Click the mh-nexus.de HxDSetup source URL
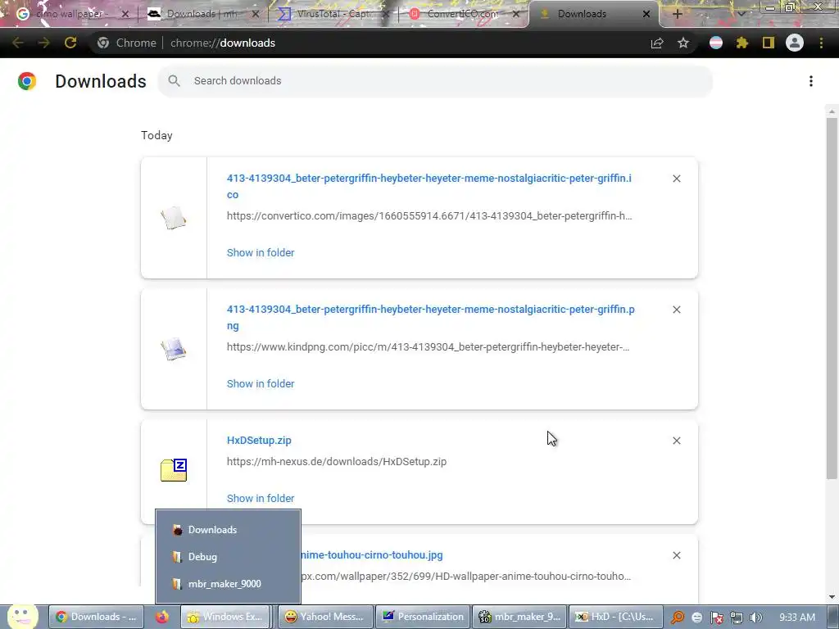 (337, 462)
